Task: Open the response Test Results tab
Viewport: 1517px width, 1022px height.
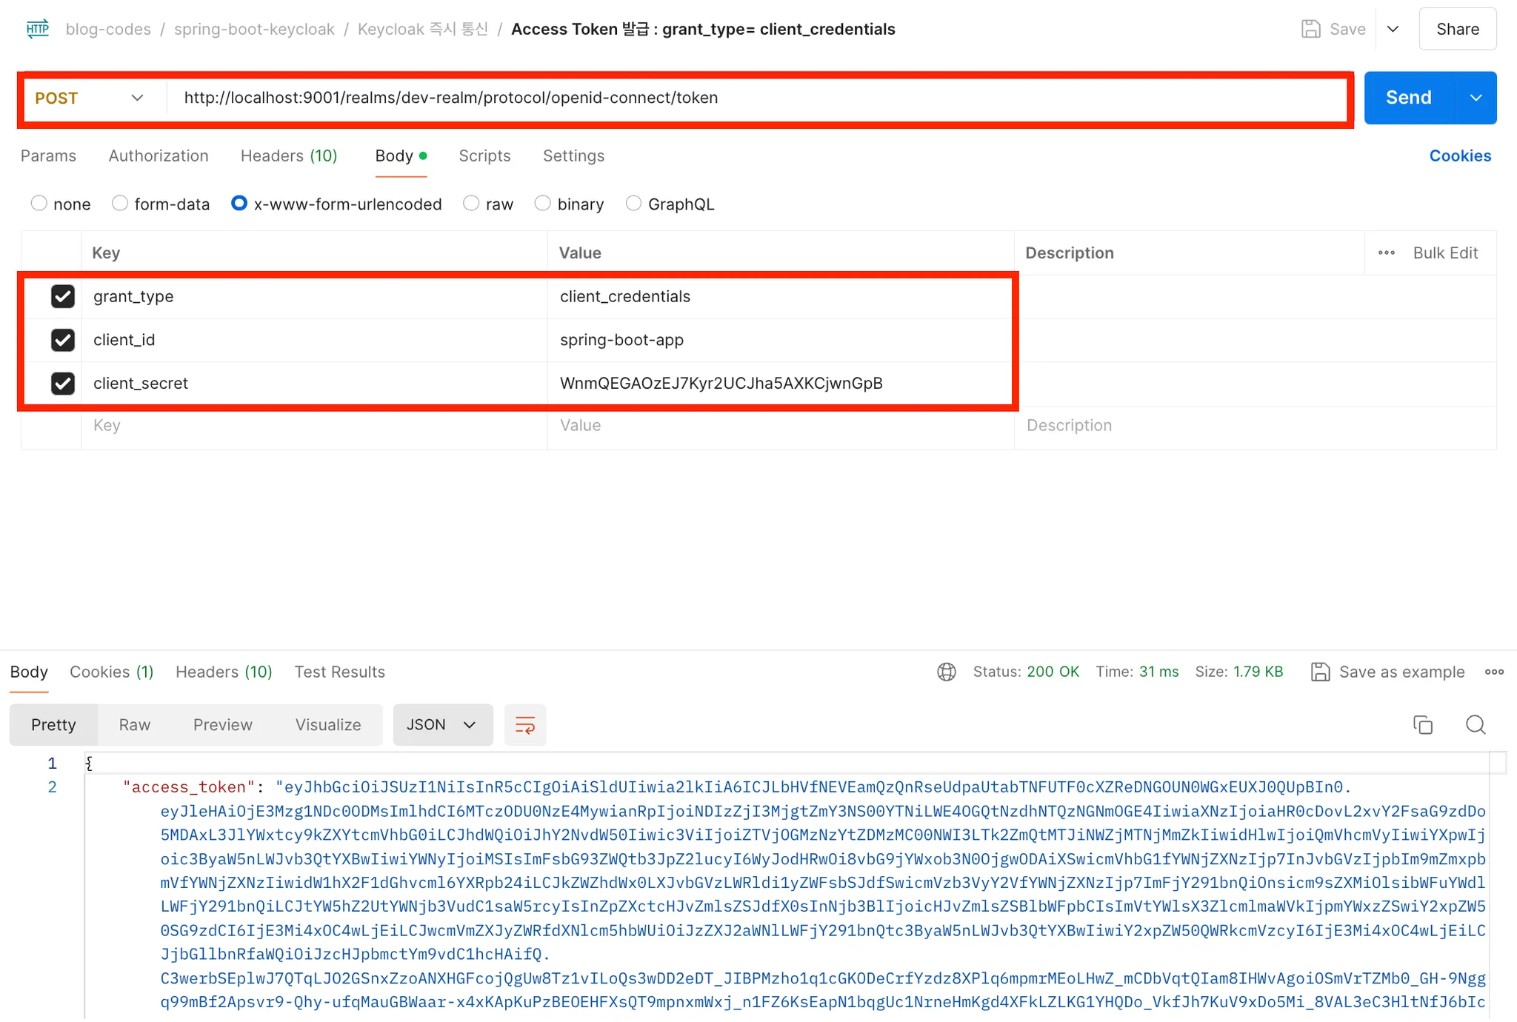Action: 339,672
